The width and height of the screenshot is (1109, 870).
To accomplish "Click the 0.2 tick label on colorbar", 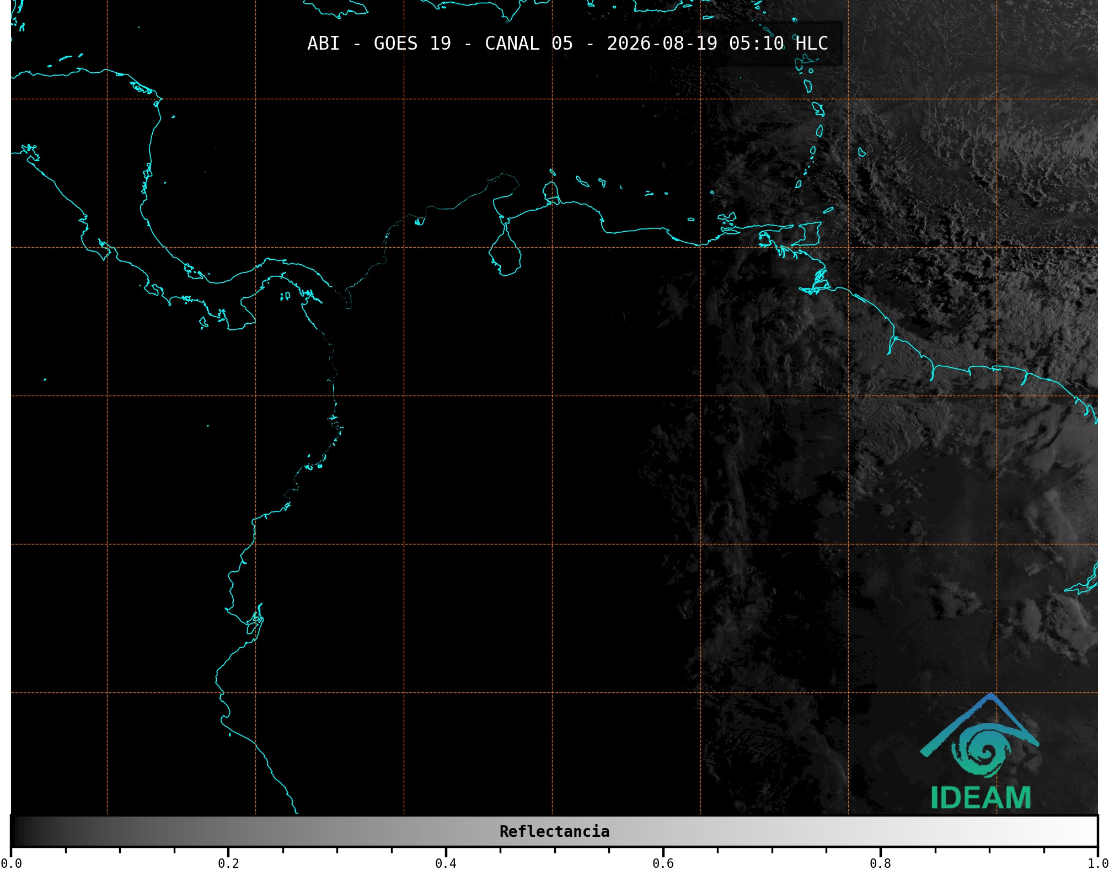I will point(228,863).
